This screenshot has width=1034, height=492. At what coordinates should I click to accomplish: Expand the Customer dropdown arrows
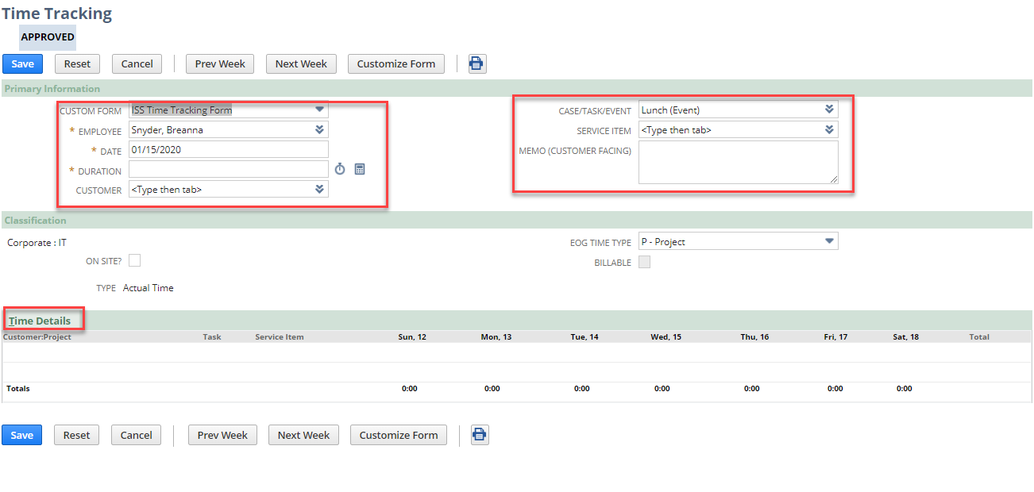[320, 189]
